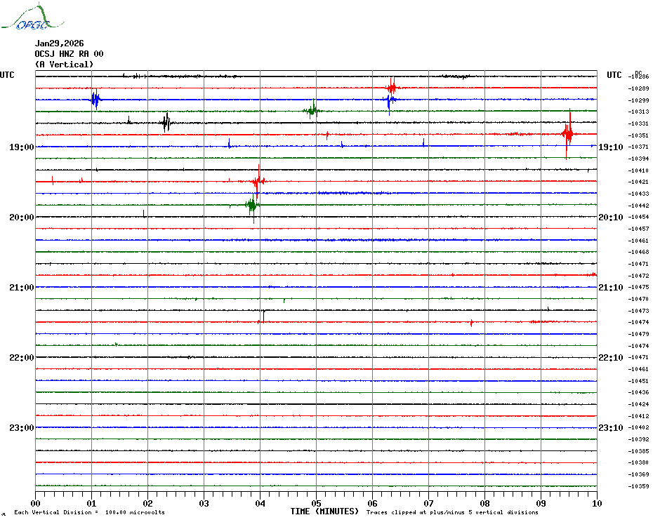Select the 19:00 time label on left axis
Viewport: 653px width, 522px height.
point(22,147)
